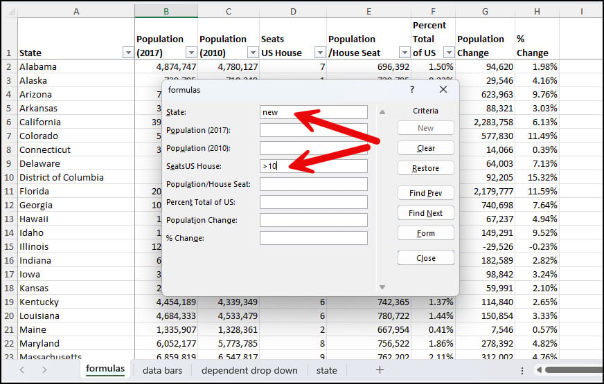Click the previous sheet navigation arrow
604x384 pixels.
(x=22, y=369)
